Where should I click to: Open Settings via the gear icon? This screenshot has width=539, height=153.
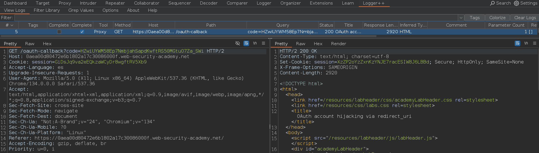516,3
